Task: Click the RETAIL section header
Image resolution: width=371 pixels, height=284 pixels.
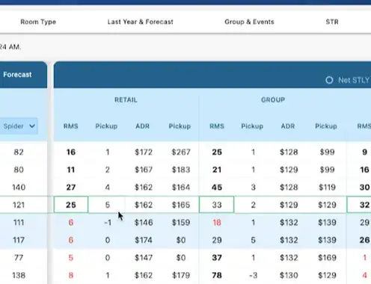Action: [x=126, y=100]
